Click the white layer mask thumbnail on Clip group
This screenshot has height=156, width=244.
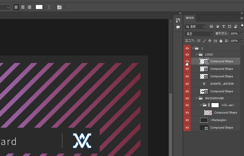point(215,105)
